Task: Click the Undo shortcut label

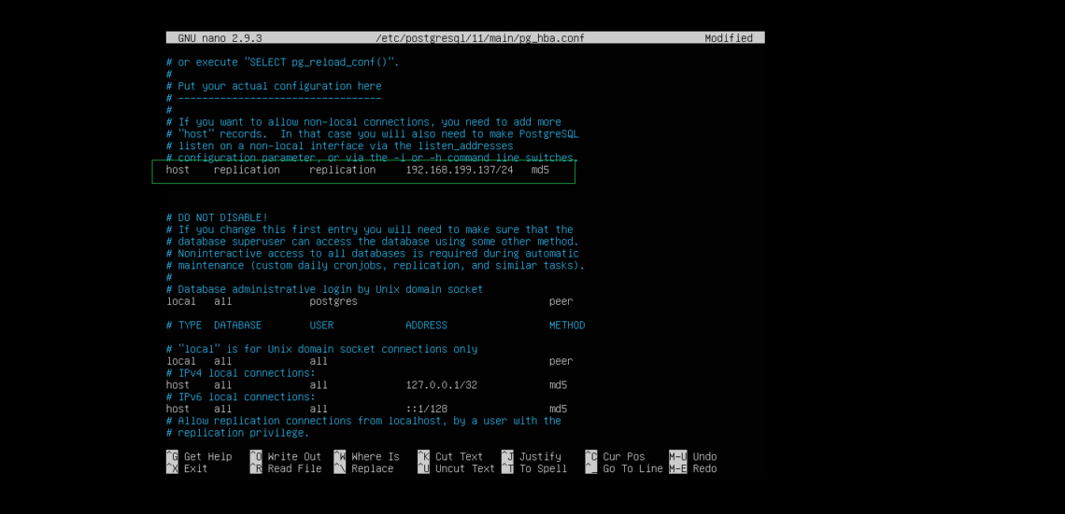Action: point(704,457)
